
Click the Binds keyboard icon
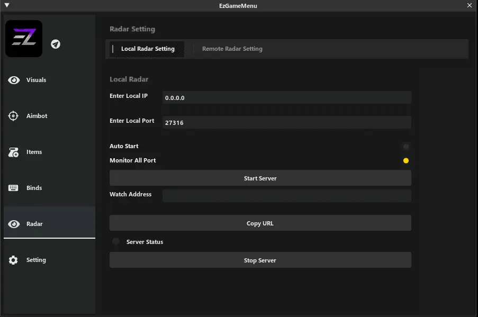[x=14, y=188]
